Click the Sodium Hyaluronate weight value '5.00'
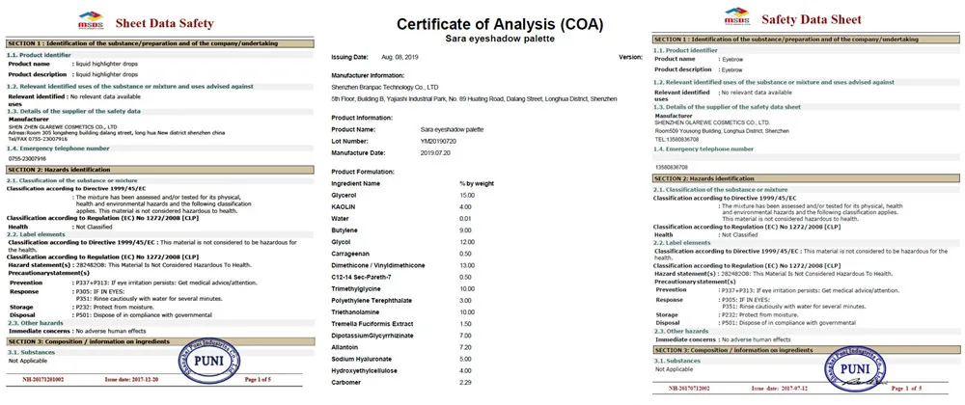This screenshot has width=965, height=405. 465,359
